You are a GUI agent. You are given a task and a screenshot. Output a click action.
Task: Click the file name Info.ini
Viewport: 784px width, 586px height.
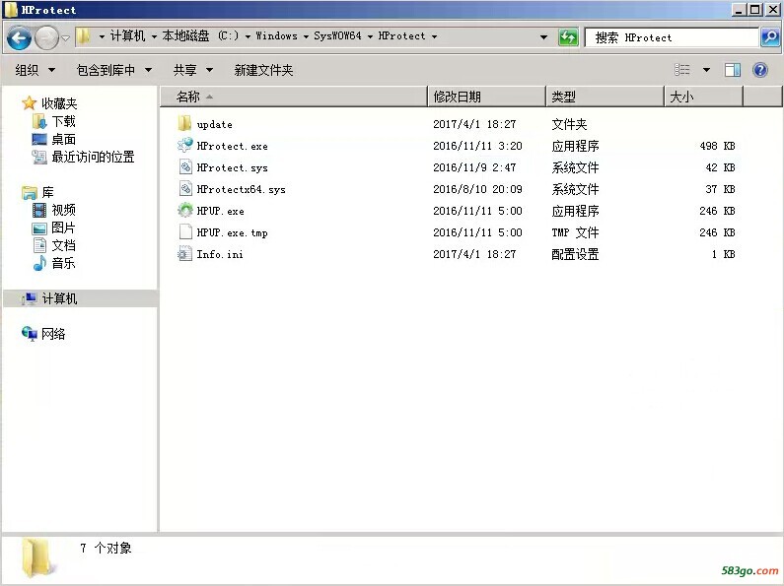point(220,254)
